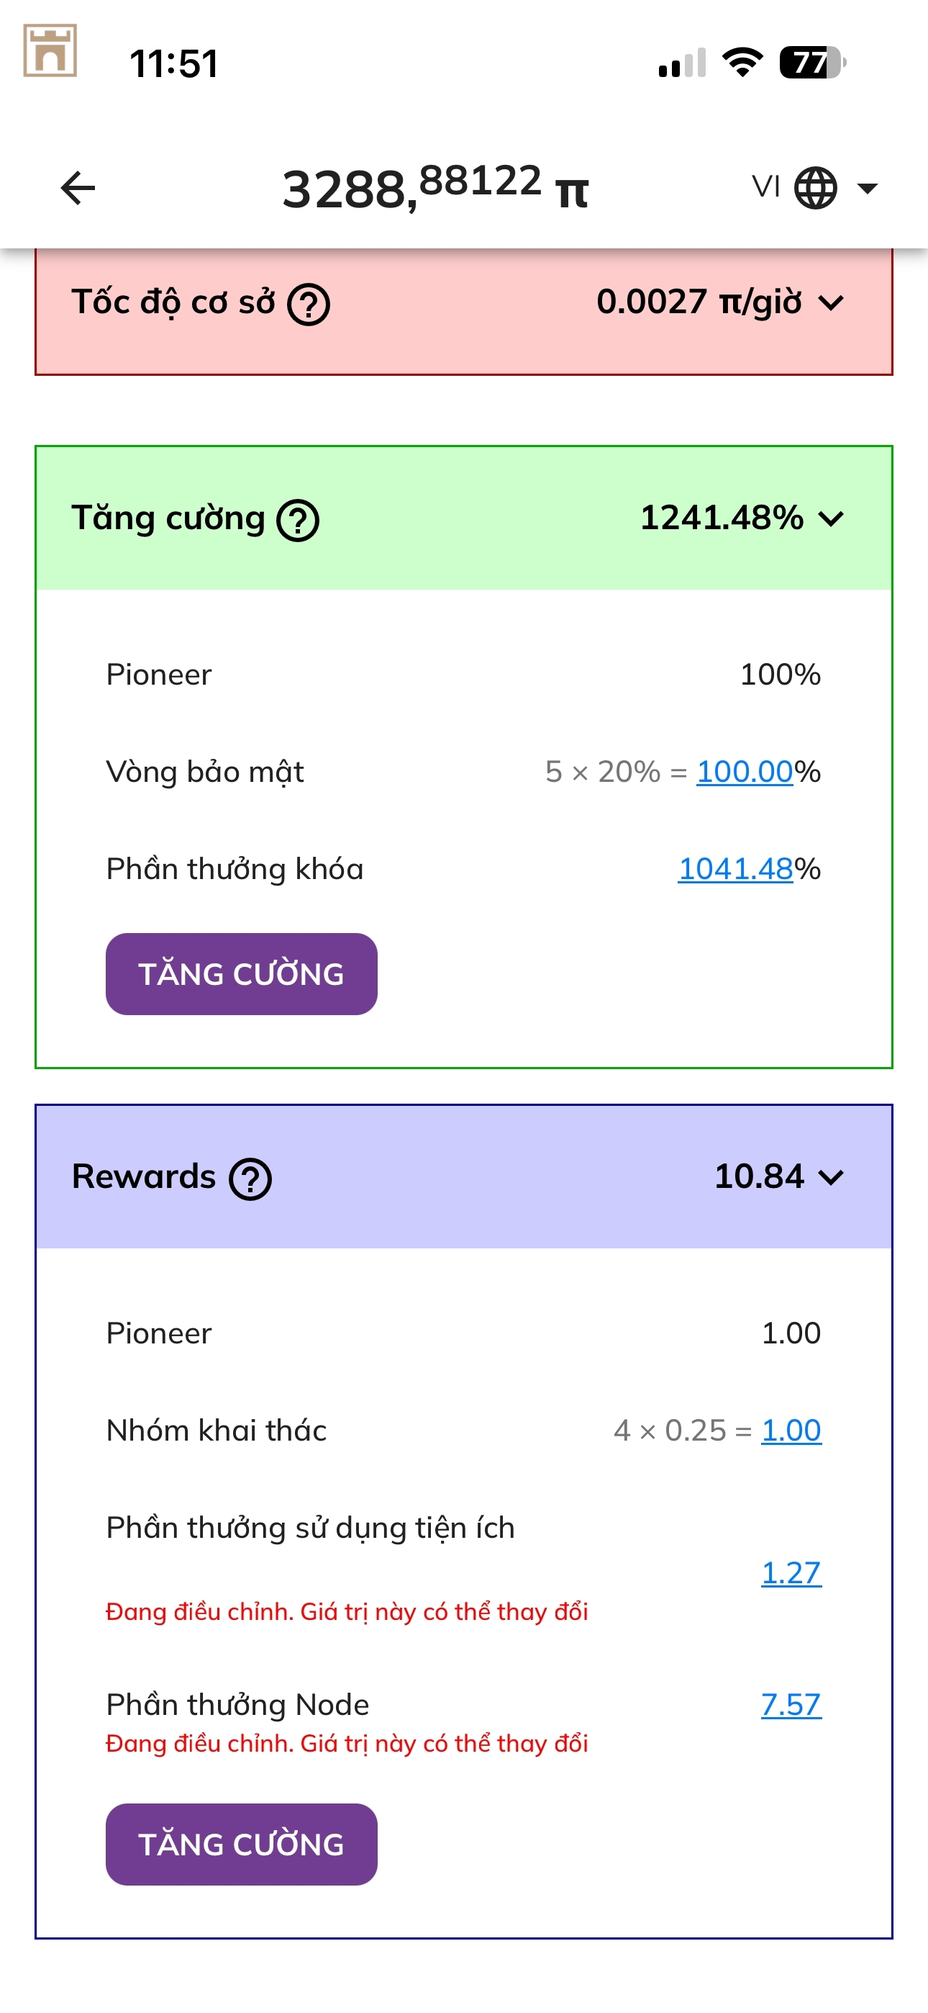Tap the 3288,88122 π balance header
The image size is (928, 2013).
pyautogui.click(x=435, y=189)
